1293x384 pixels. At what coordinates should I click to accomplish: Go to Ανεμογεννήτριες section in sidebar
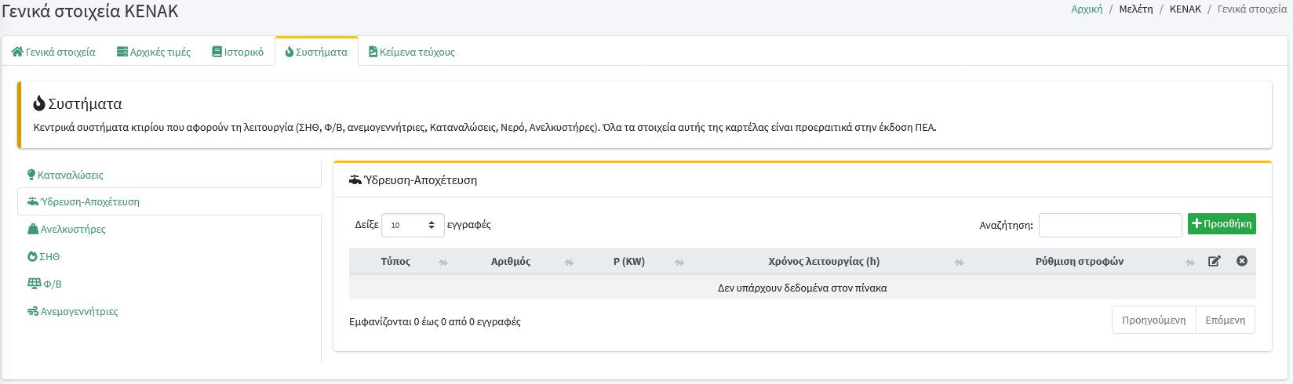coord(78,311)
